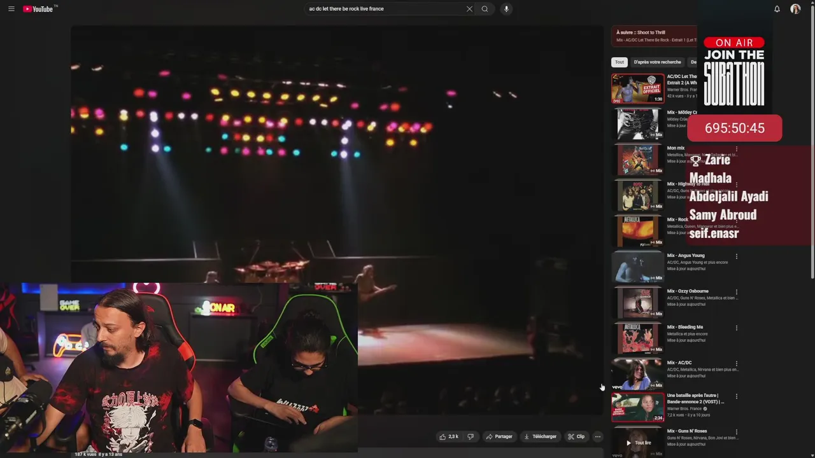Open options menu for Mix - Guns N' Roses
This screenshot has height=458, width=815.
pyautogui.click(x=737, y=432)
